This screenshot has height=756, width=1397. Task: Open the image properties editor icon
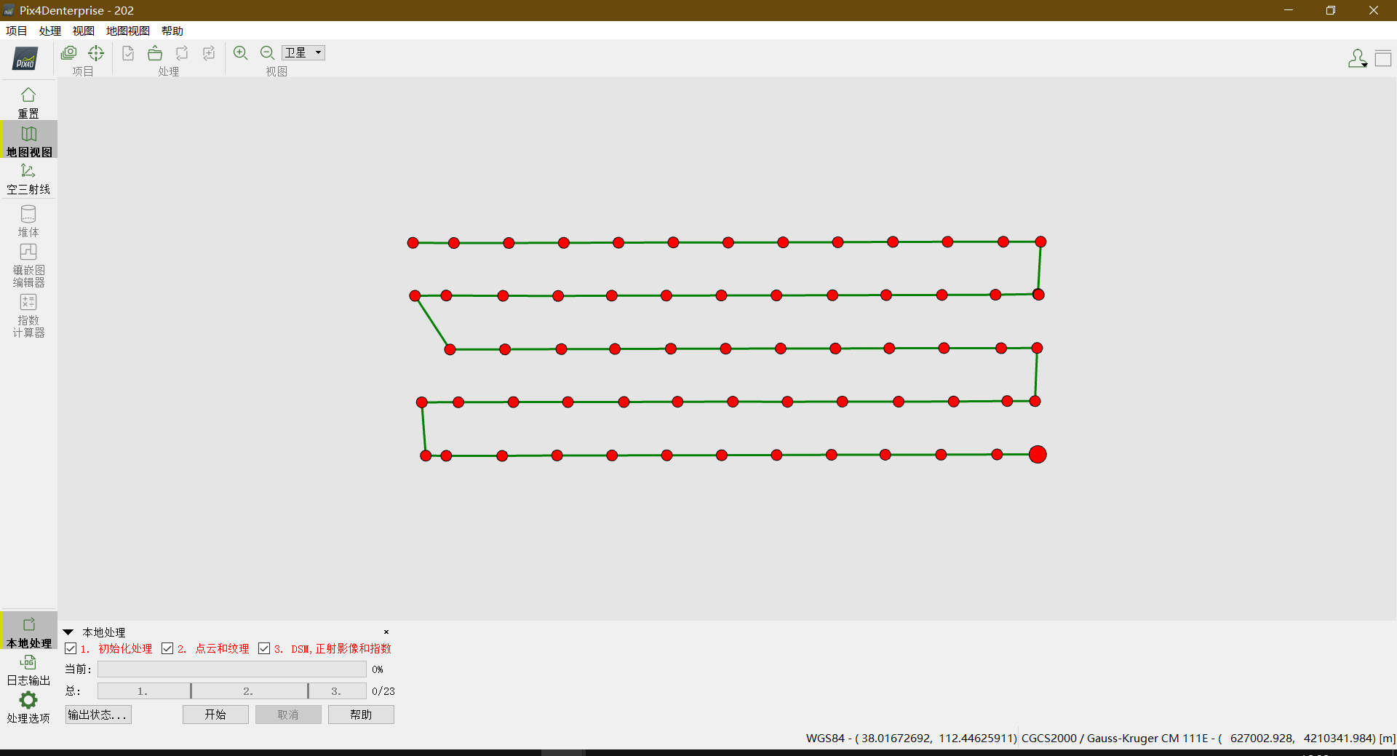coord(69,53)
